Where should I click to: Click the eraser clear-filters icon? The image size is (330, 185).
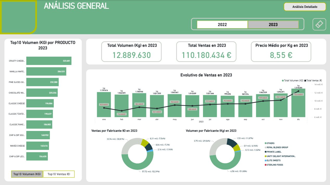point(319,24)
